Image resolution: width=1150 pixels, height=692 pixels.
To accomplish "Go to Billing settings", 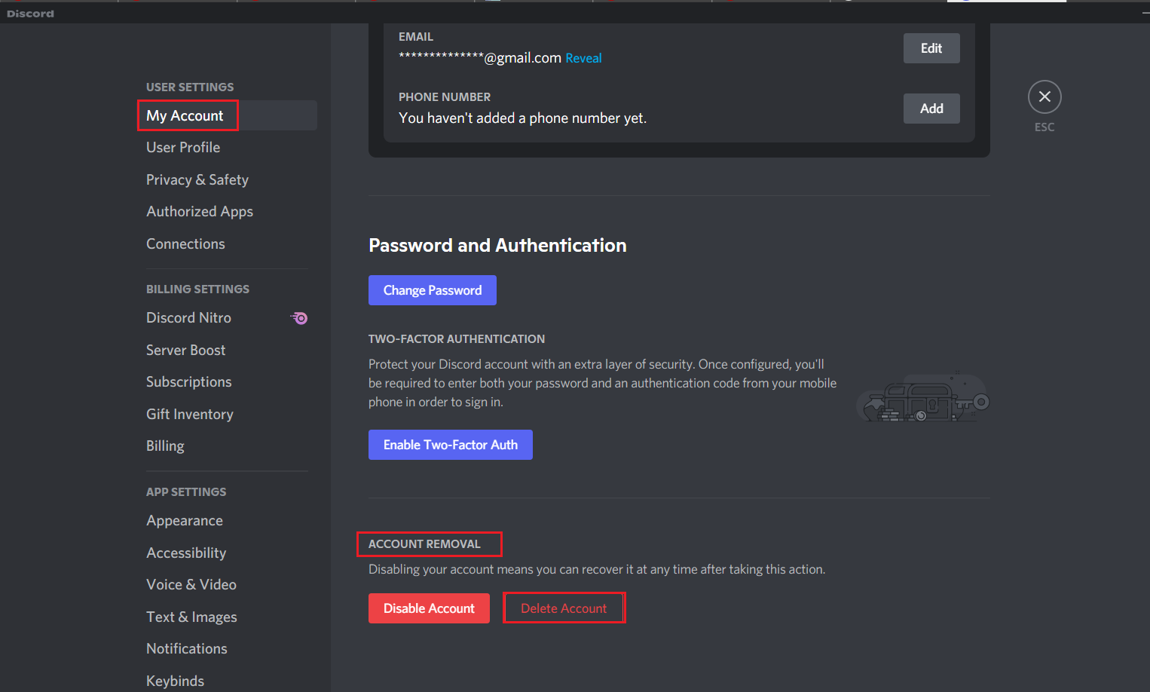I will pos(165,446).
